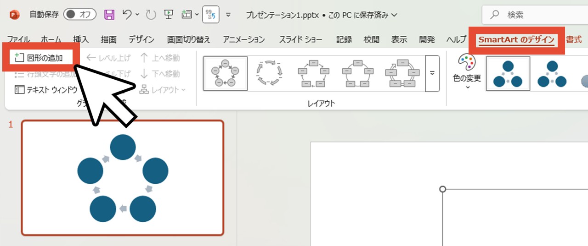Switch to the 挿入 tab
This screenshot has width=588, height=246.
(x=81, y=40)
